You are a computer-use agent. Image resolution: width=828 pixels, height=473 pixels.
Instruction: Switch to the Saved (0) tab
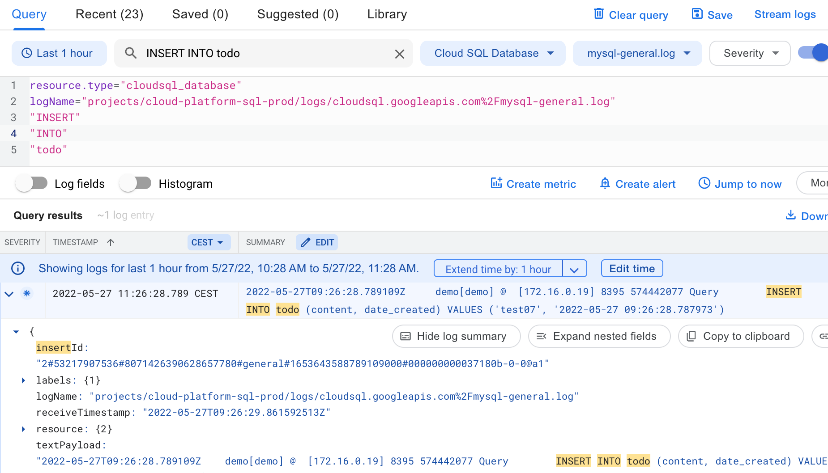pyautogui.click(x=201, y=14)
